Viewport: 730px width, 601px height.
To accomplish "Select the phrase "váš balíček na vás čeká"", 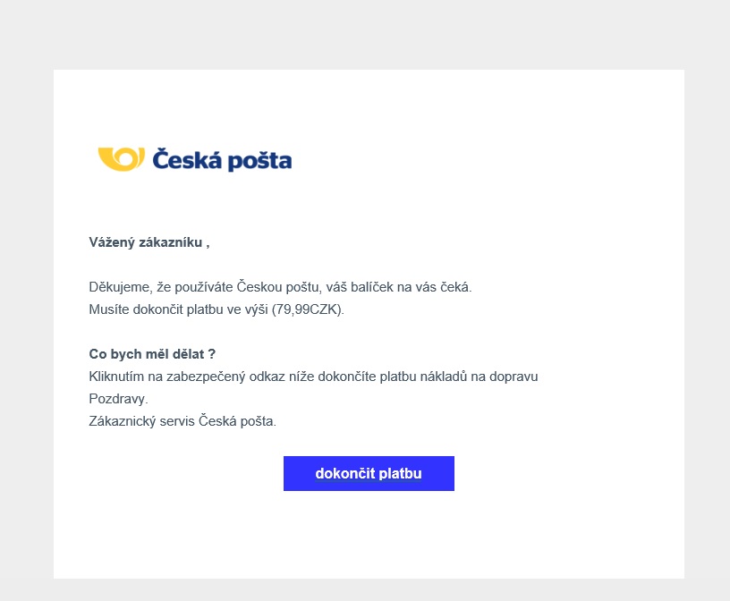I will 397,288.
